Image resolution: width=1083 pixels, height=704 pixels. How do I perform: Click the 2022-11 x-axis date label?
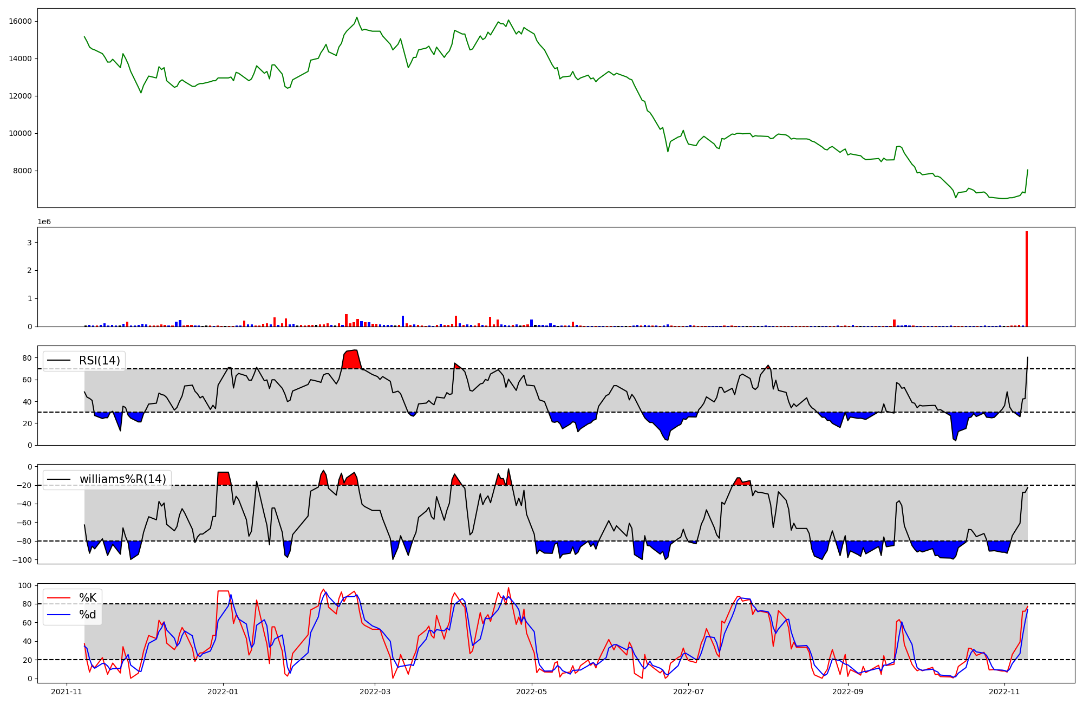pyautogui.click(x=1004, y=692)
